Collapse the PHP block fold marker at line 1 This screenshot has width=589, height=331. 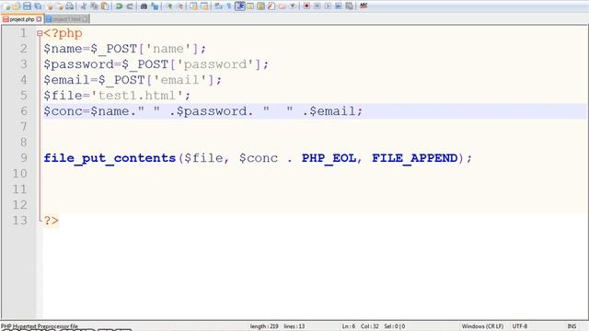[40, 33]
